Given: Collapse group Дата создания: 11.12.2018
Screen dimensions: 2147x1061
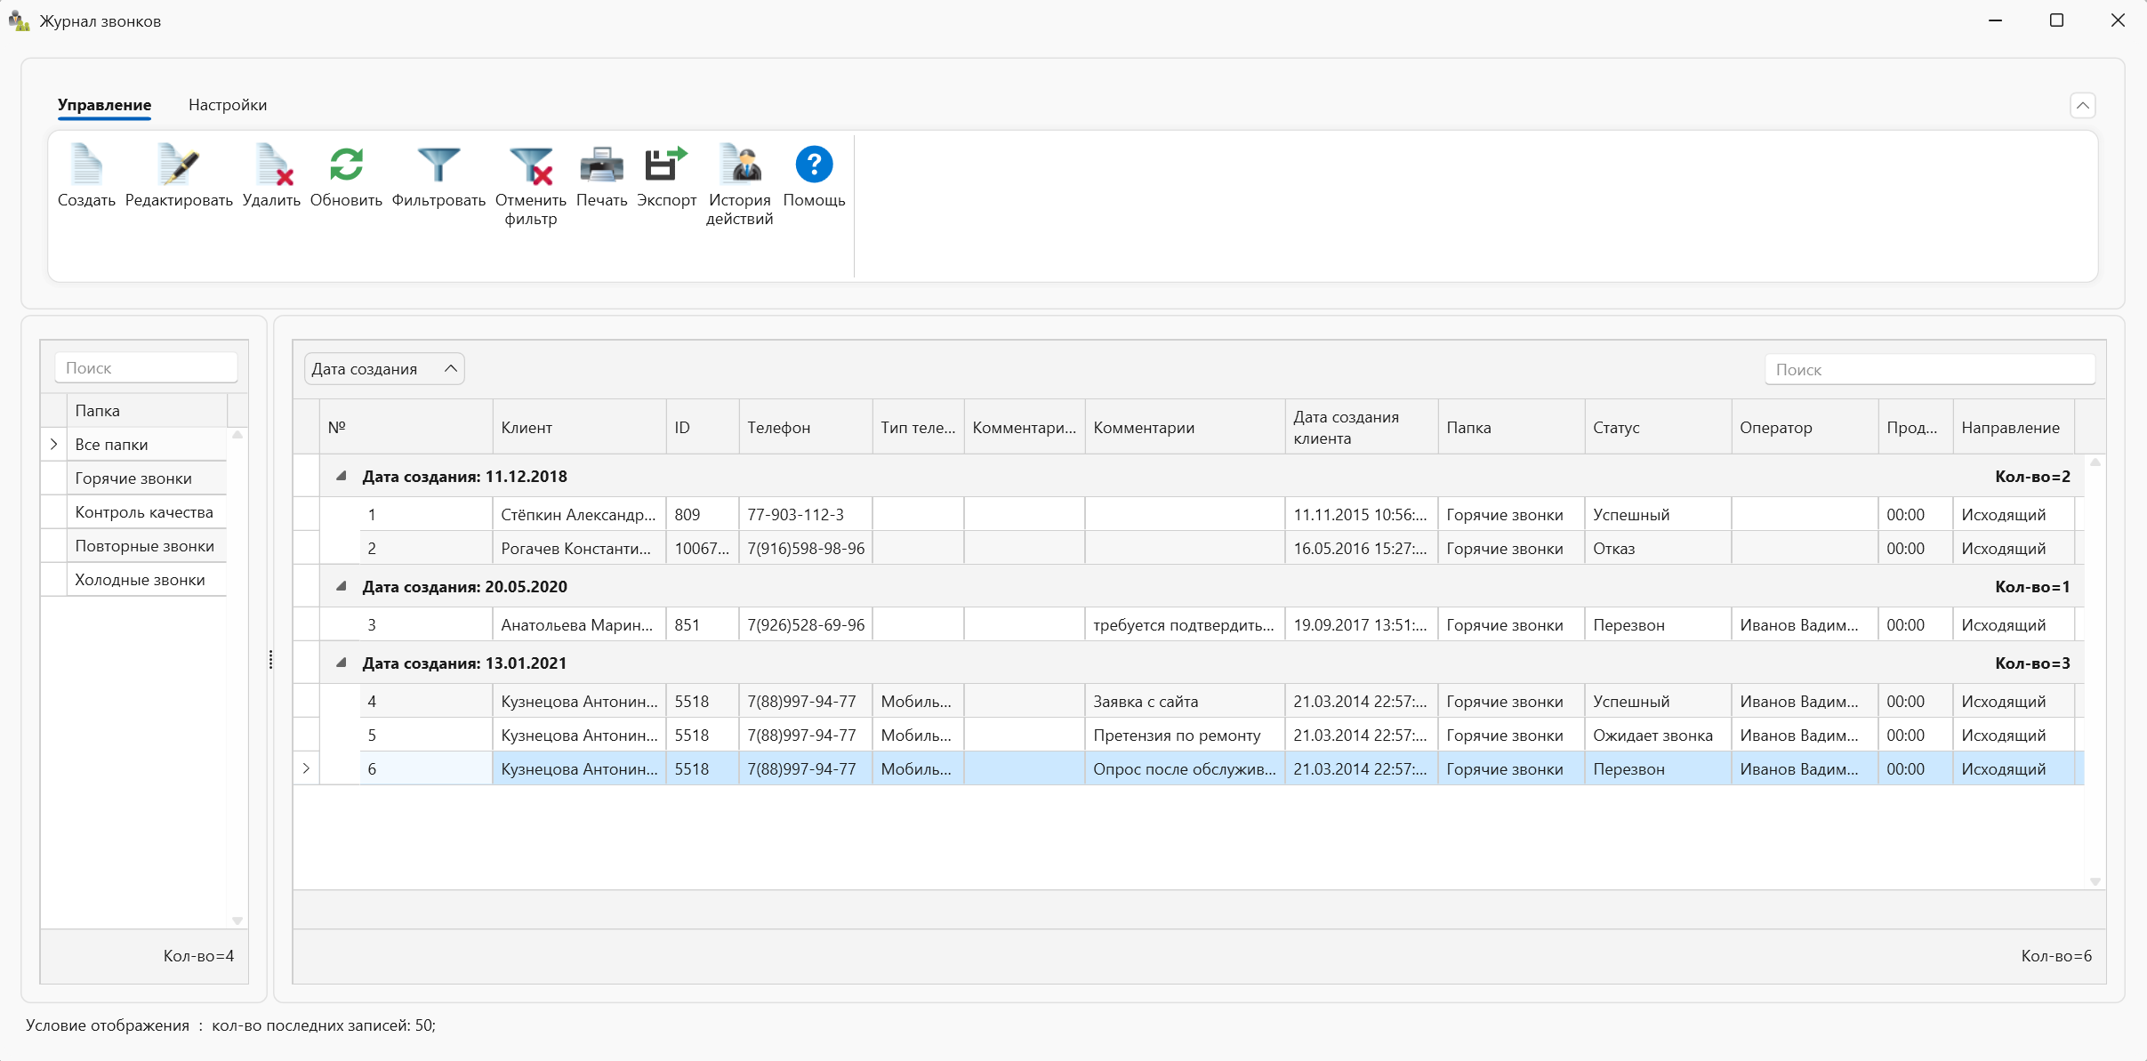Looking at the screenshot, I should (341, 476).
